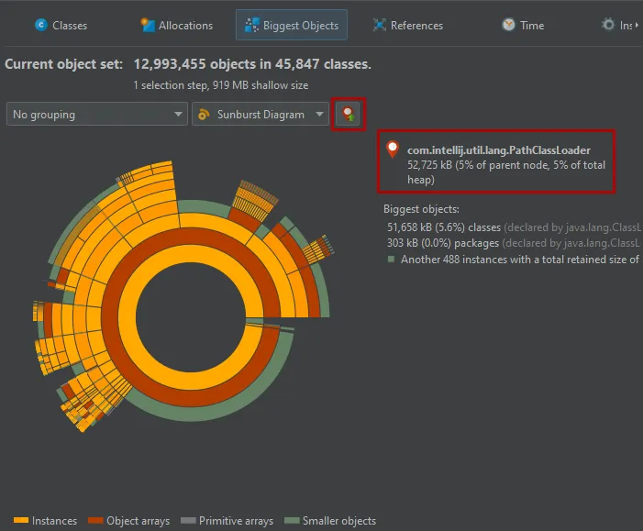Click the Biggest objects: heading
The image size is (643, 531).
(x=421, y=209)
